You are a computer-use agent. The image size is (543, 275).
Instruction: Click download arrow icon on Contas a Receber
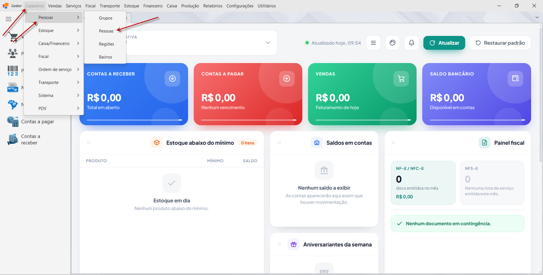[172, 79]
